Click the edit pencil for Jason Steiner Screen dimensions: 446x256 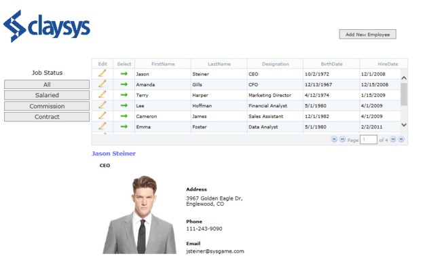point(103,73)
